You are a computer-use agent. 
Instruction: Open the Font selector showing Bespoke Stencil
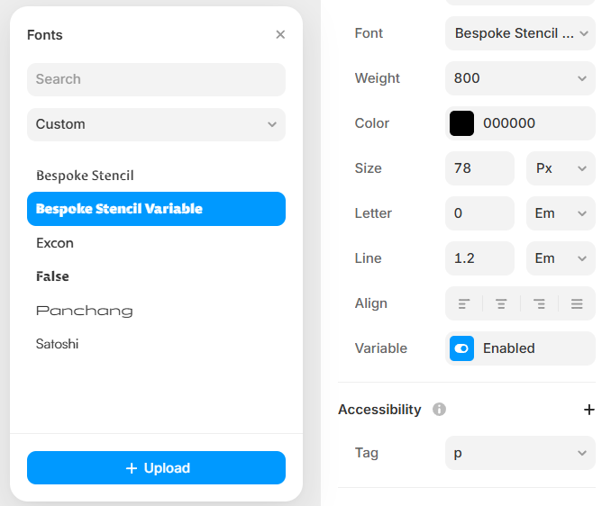click(x=520, y=33)
